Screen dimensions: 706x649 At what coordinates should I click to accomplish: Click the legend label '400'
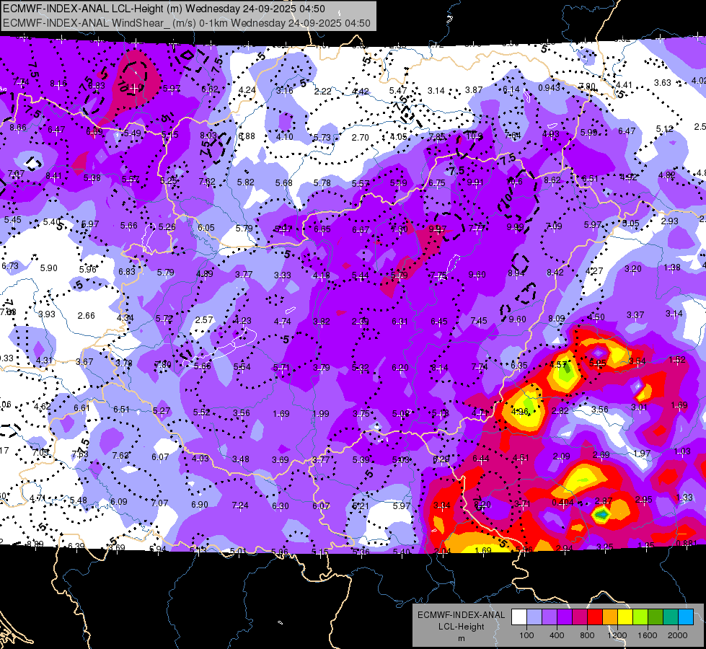pyautogui.click(x=557, y=635)
